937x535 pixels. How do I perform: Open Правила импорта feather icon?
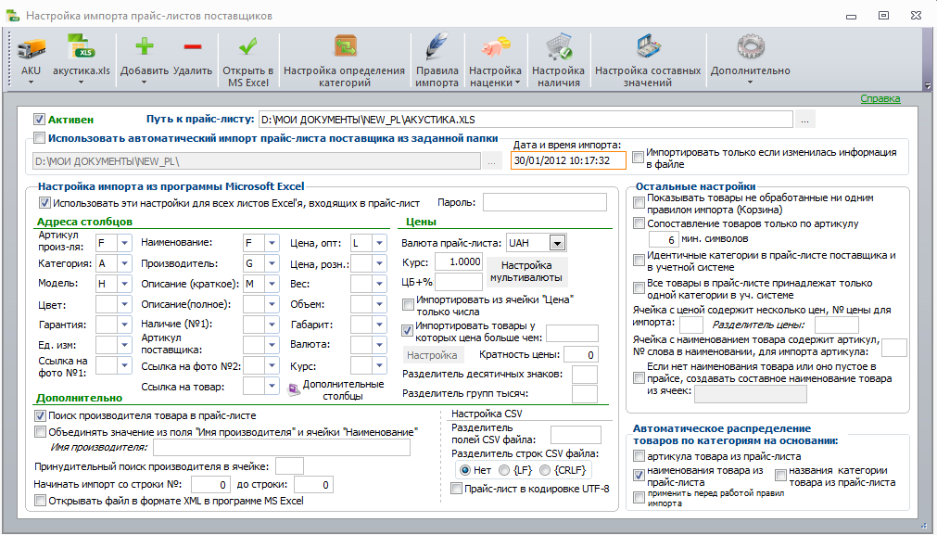point(437,47)
